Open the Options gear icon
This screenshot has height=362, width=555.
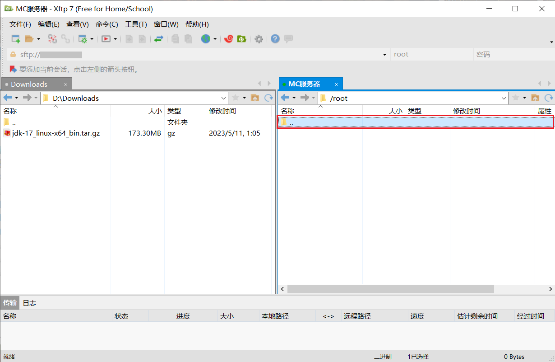(x=259, y=39)
